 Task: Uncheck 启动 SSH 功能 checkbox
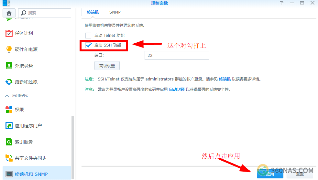click(88, 45)
